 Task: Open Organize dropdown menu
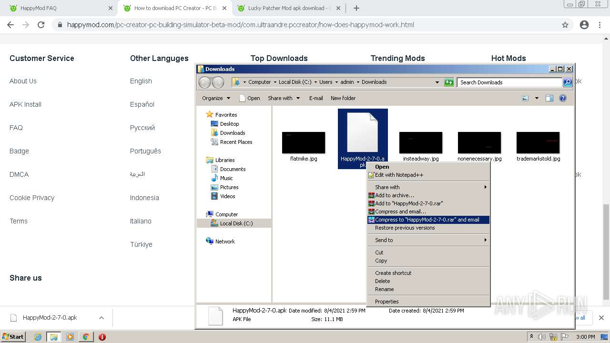[216, 98]
